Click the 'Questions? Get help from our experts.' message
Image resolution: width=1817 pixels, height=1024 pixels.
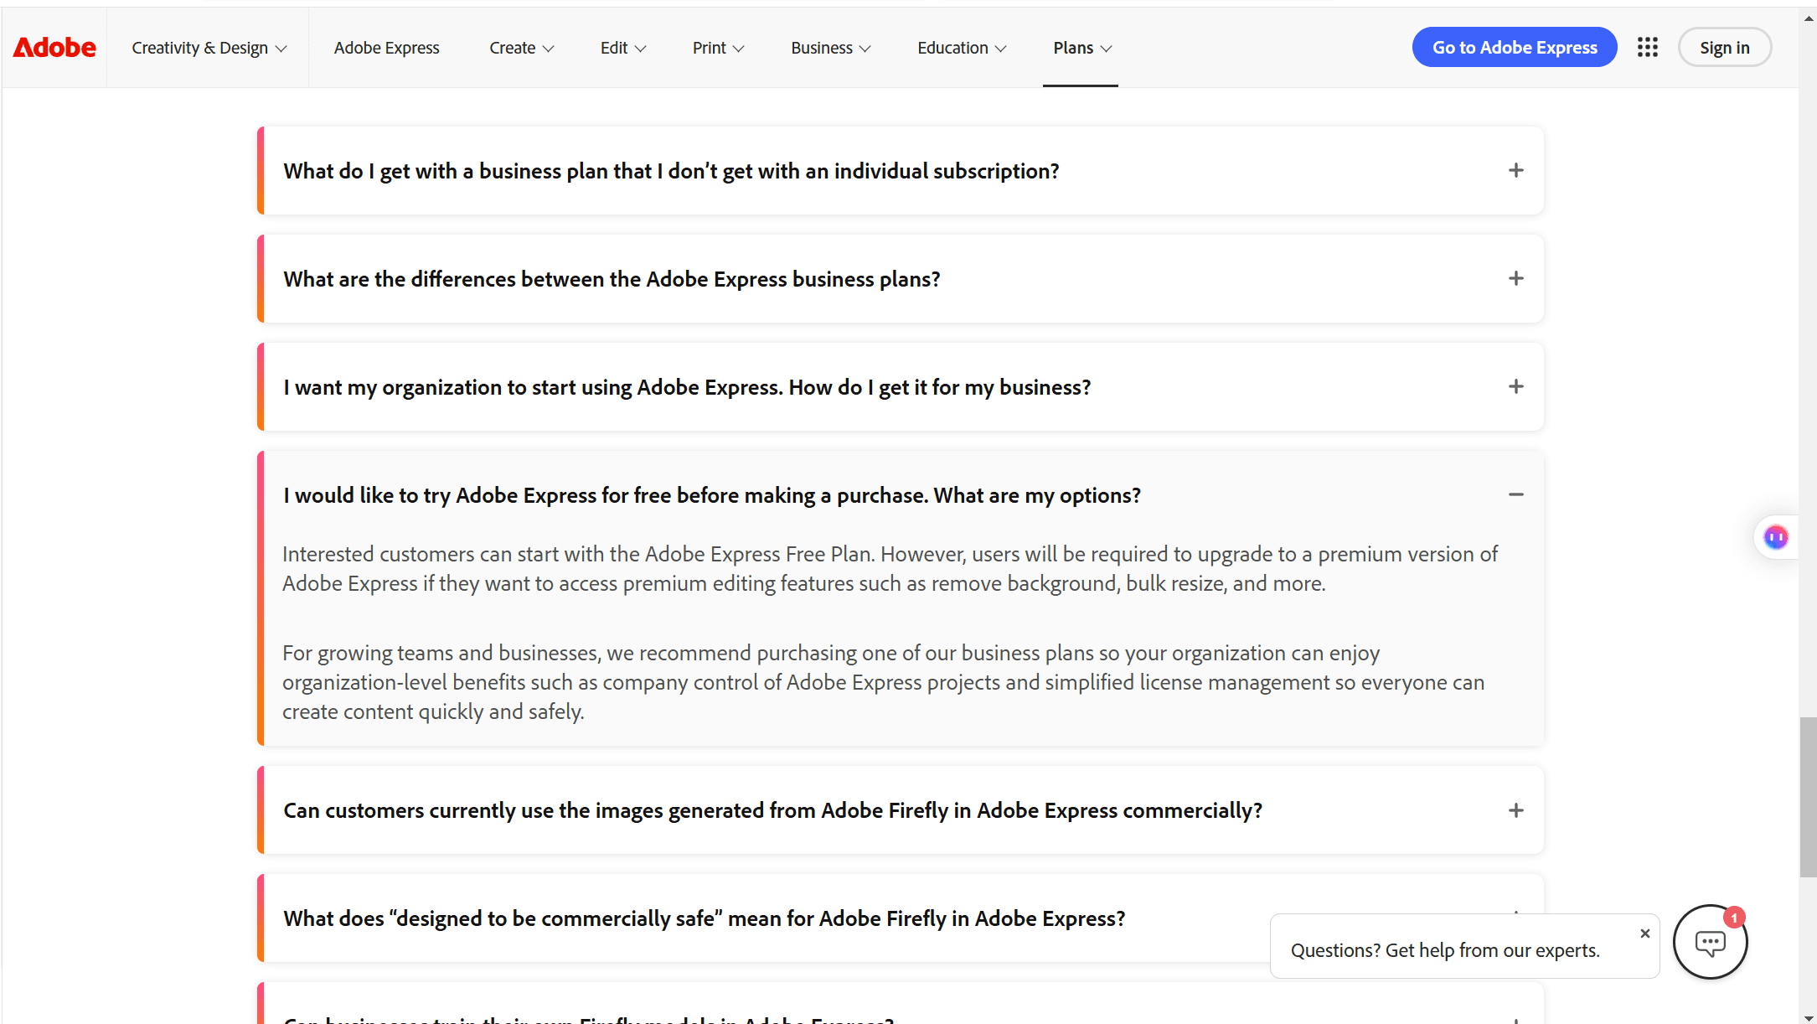pos(1445,950)
